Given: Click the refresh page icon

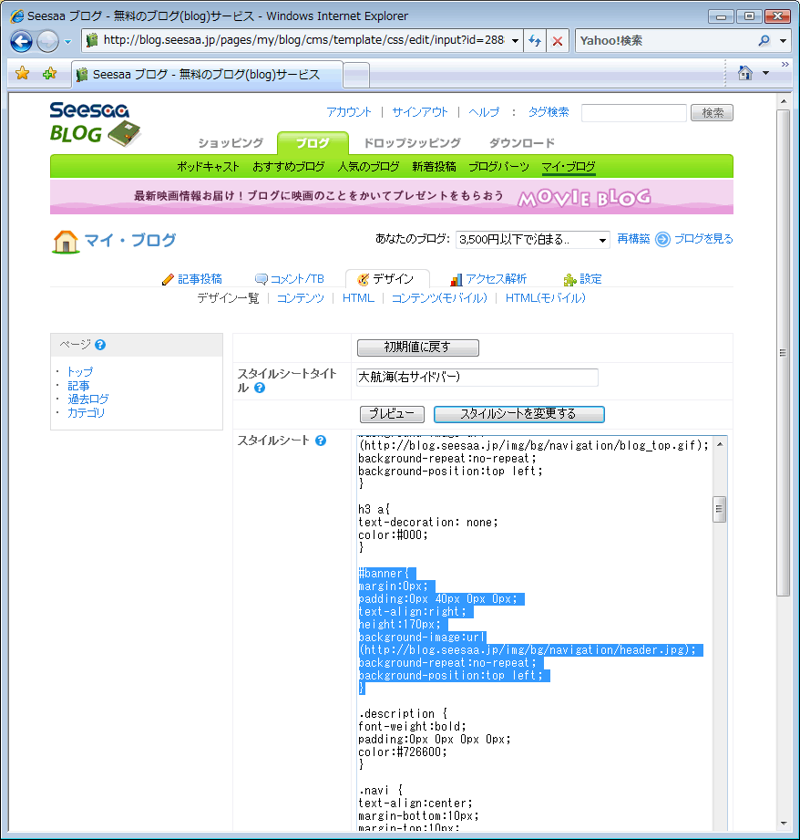Looking at the screenshot, I should pyautogui.click(x=536, y=41).
